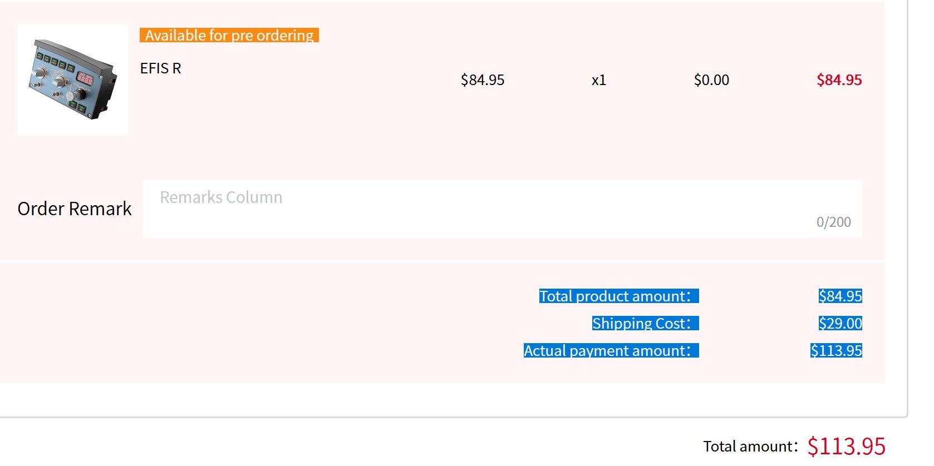Click the Total product amount label
The height and width of the screenshot is (466, 934).
(619, 296)
